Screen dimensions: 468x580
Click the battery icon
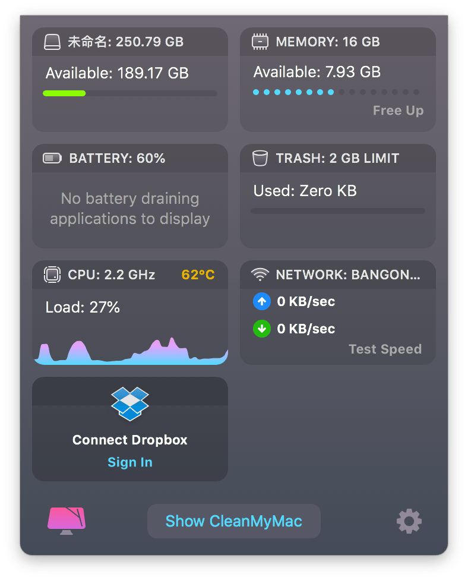[x=52, y=158]
